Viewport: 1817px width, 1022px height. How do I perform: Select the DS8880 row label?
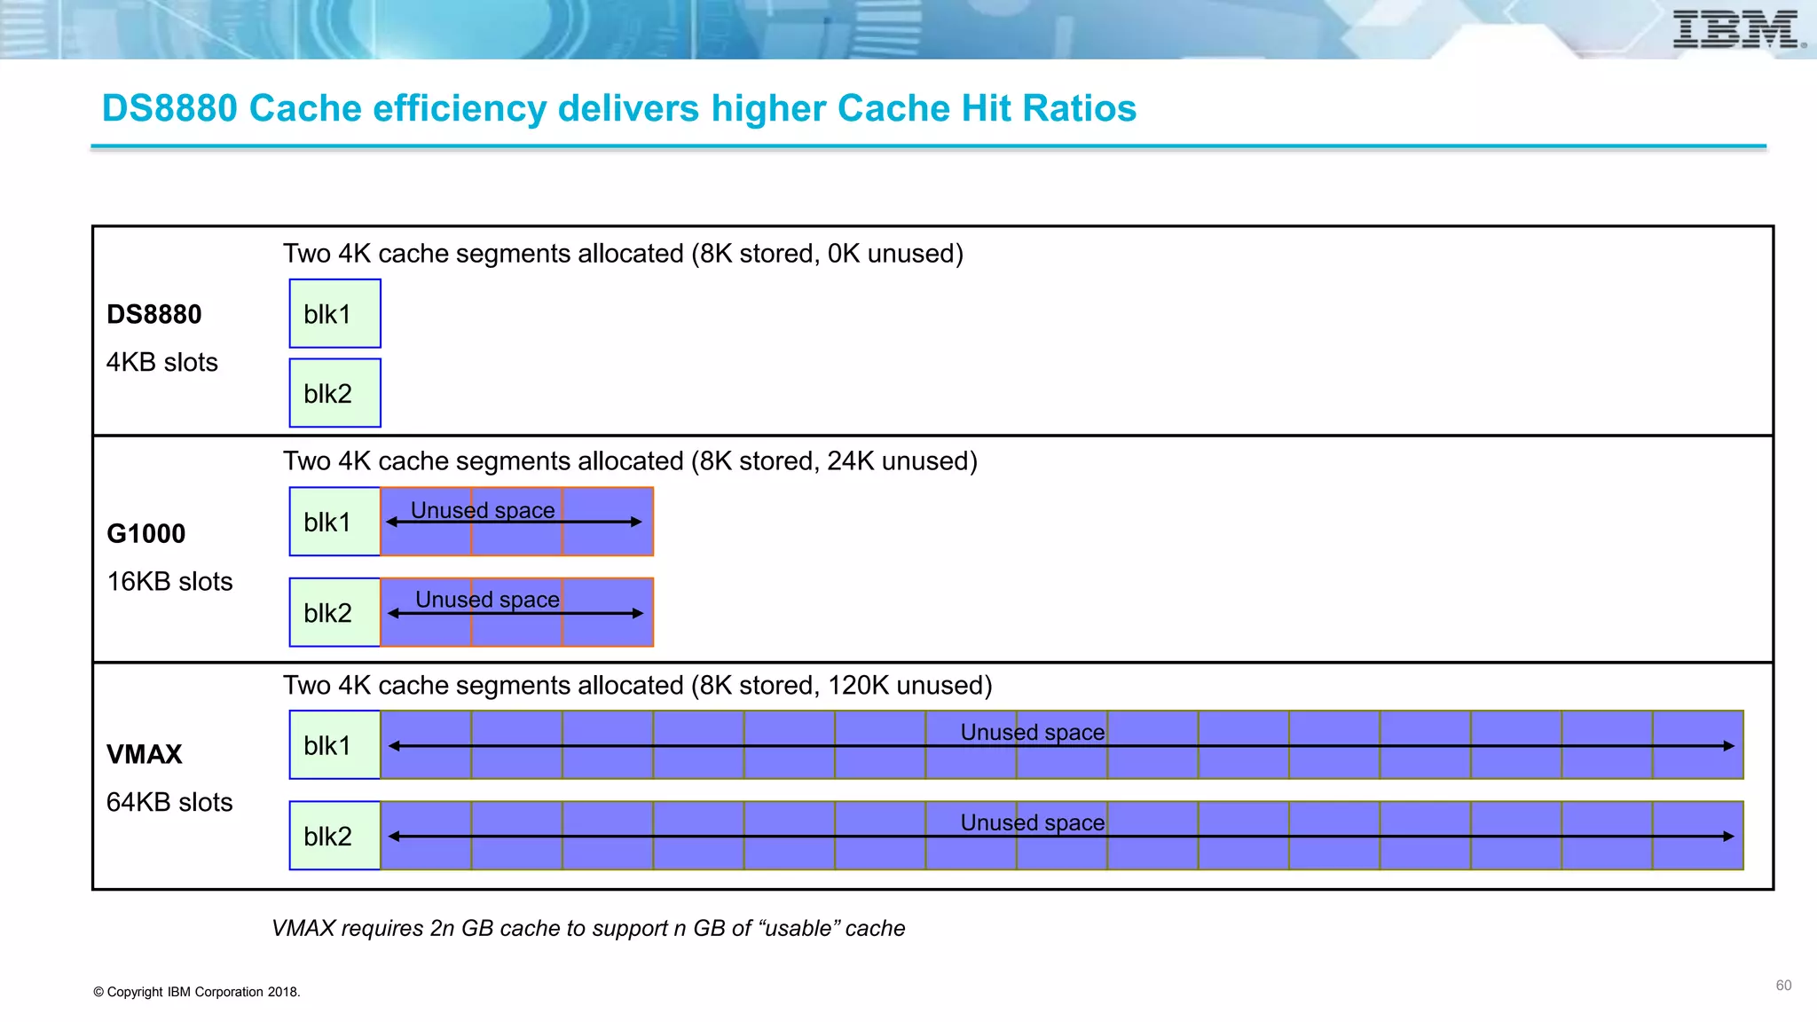pos(154,314)
